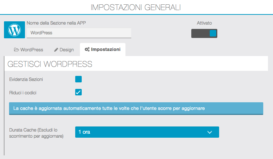Viewport: 273px width, 159px height.
Task: Click the Riduci i codici label
Action: (22, 93)
